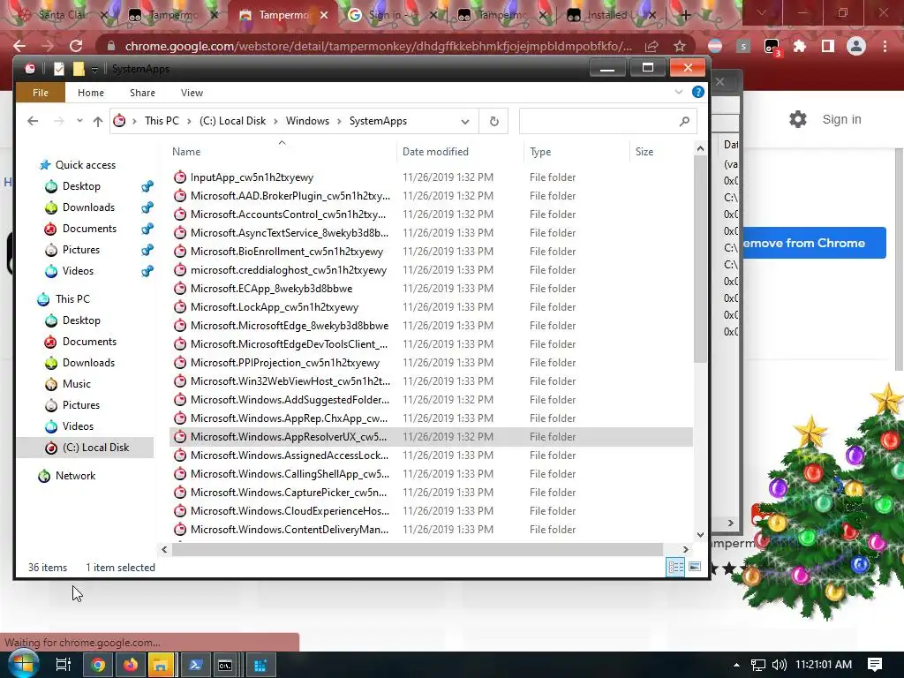904x678 pixels.
Task: Click New Folder icon in quick access toolbar
Action: pos(79,69)
